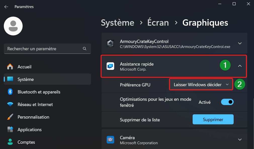
Task: Click the ArmouryCrateKeyControl app icon
Action: tap(110, 43)
